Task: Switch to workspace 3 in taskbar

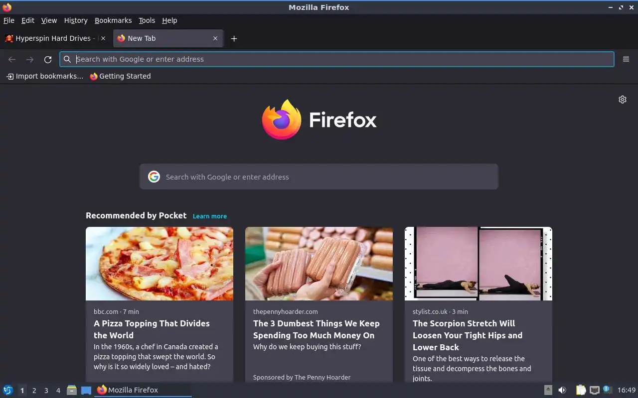Action: click(x=46, y=391)
